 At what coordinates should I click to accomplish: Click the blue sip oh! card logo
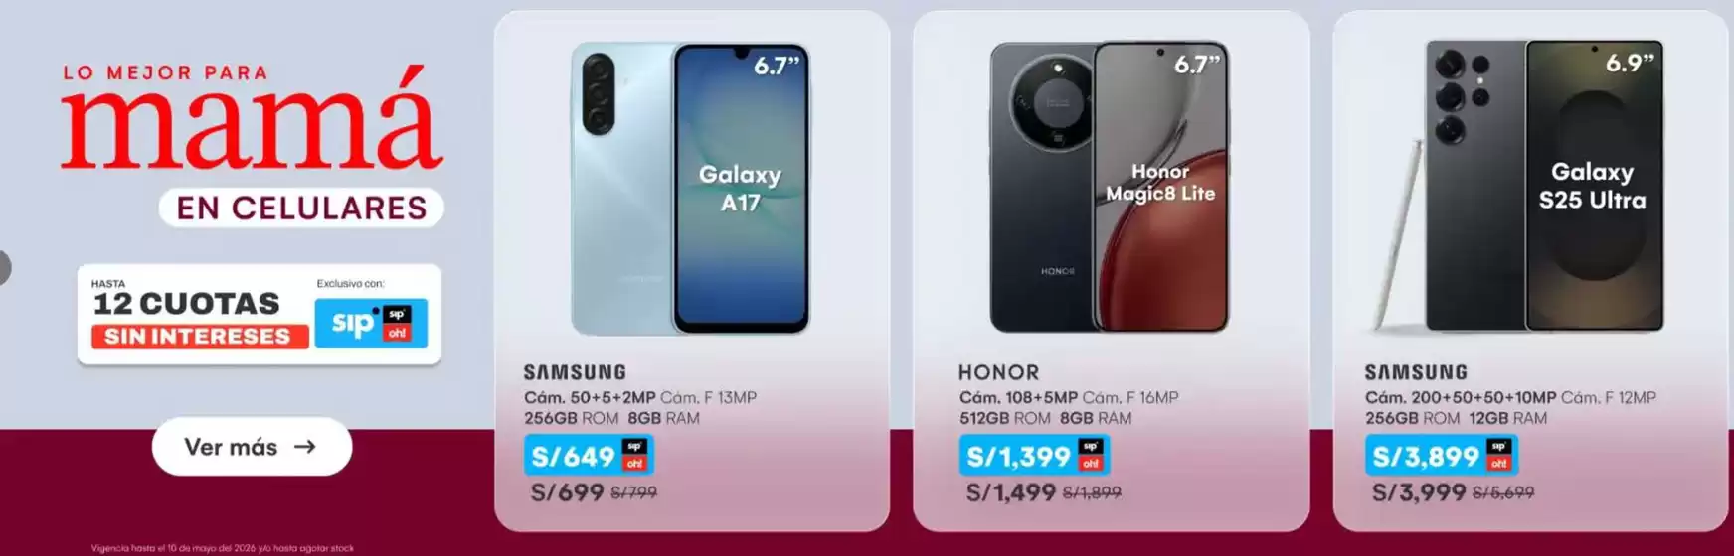point(371,324)
